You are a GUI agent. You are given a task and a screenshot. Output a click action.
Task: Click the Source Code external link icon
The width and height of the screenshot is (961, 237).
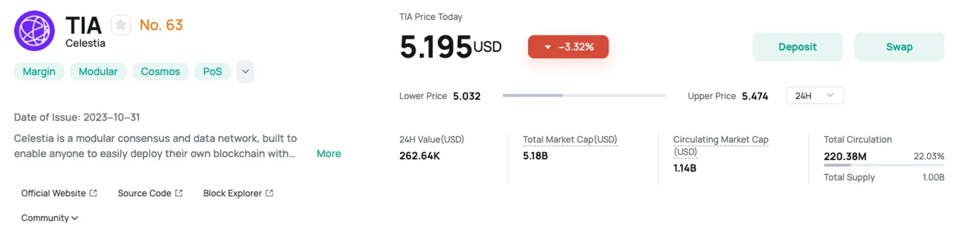[179, 193]
